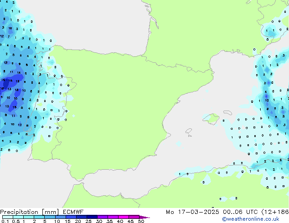The height and width of the screenshot is (223, 289).
Task: Click the 30–35 mm purple swatch
Action: [x=102, y=217]
